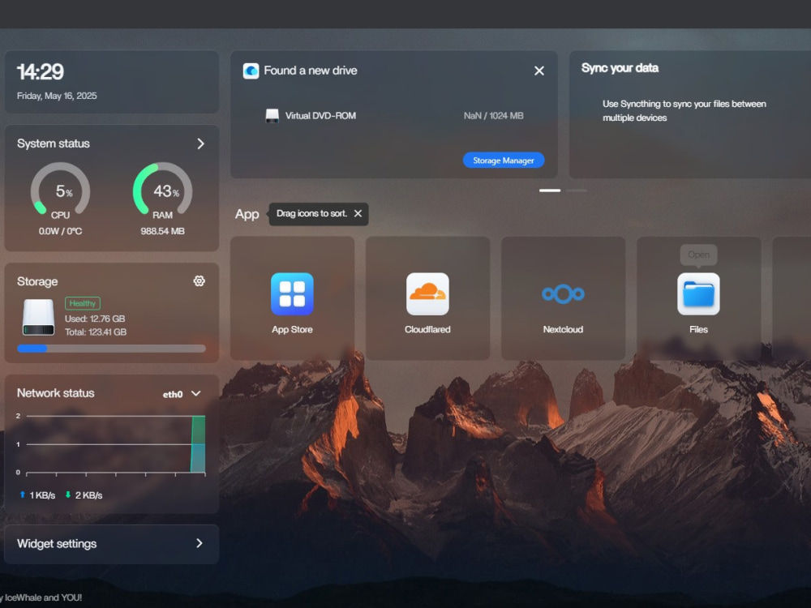Open Widget settings chevron
Viewport: 811px width, 608px height.
click(x=200, y=543)
